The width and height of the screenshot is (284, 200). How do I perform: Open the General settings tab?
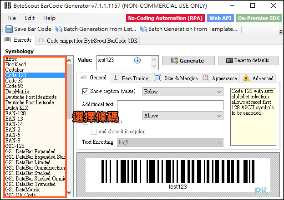(x=93, y=78)
